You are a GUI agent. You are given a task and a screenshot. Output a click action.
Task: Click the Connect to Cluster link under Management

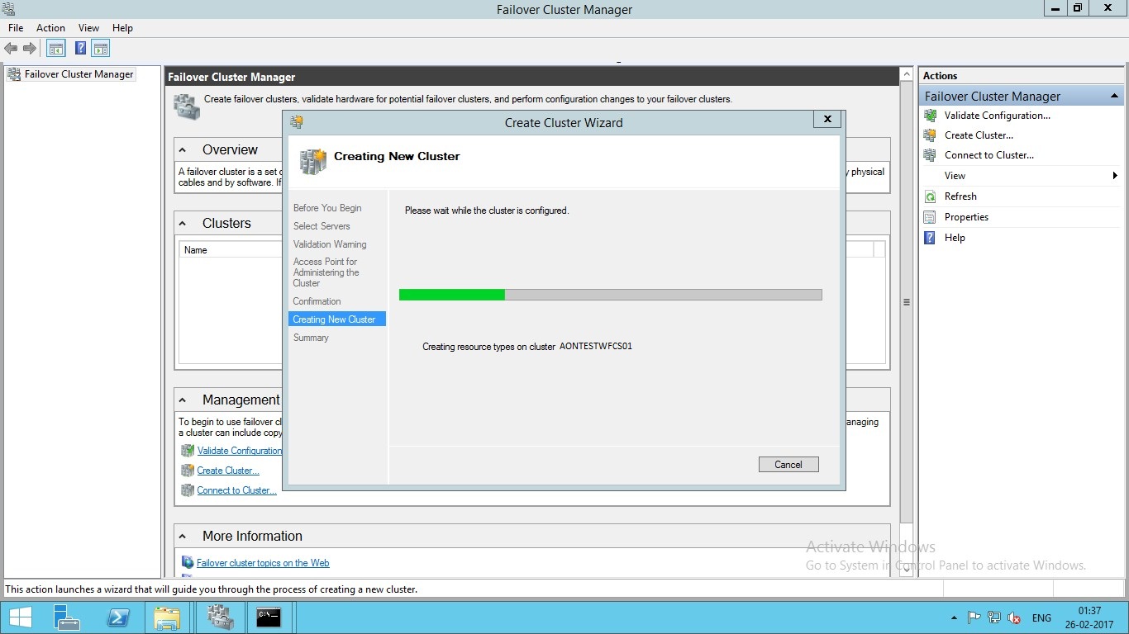[x=236, y=490]
